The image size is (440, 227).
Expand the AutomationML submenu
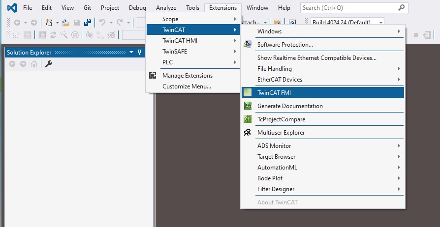click(x=323, y=168)
